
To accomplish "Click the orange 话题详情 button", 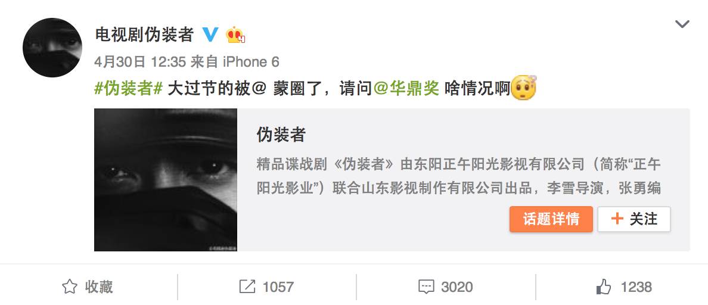I will coord(551,219).
